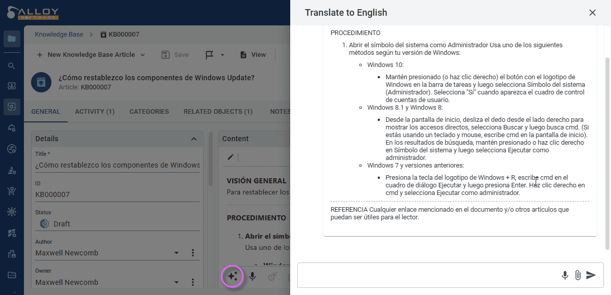Click the clock-arrow icon beside Content microphone
The width and height of the screenshot is (611, 295).
272,276
